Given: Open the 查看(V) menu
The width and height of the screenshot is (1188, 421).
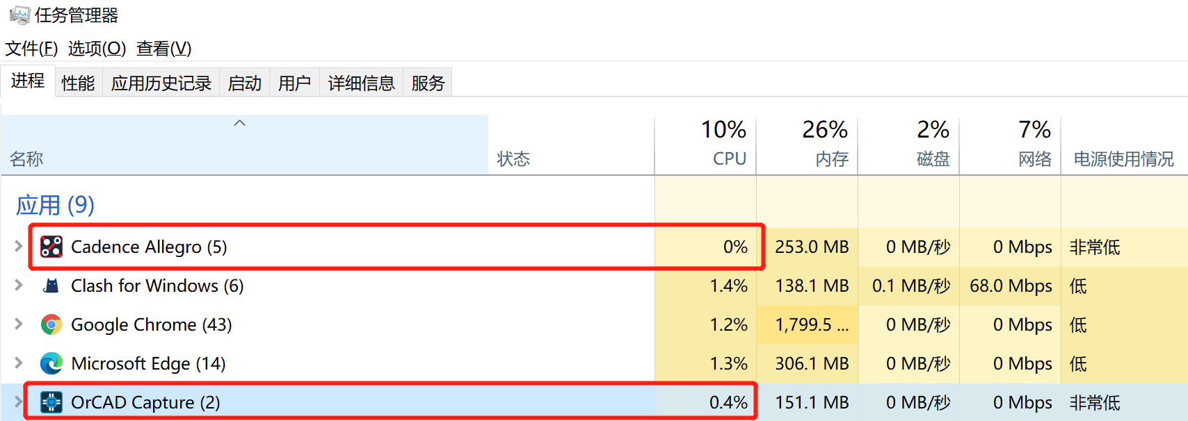Looking at the screenshot, I should click(164, 49).
